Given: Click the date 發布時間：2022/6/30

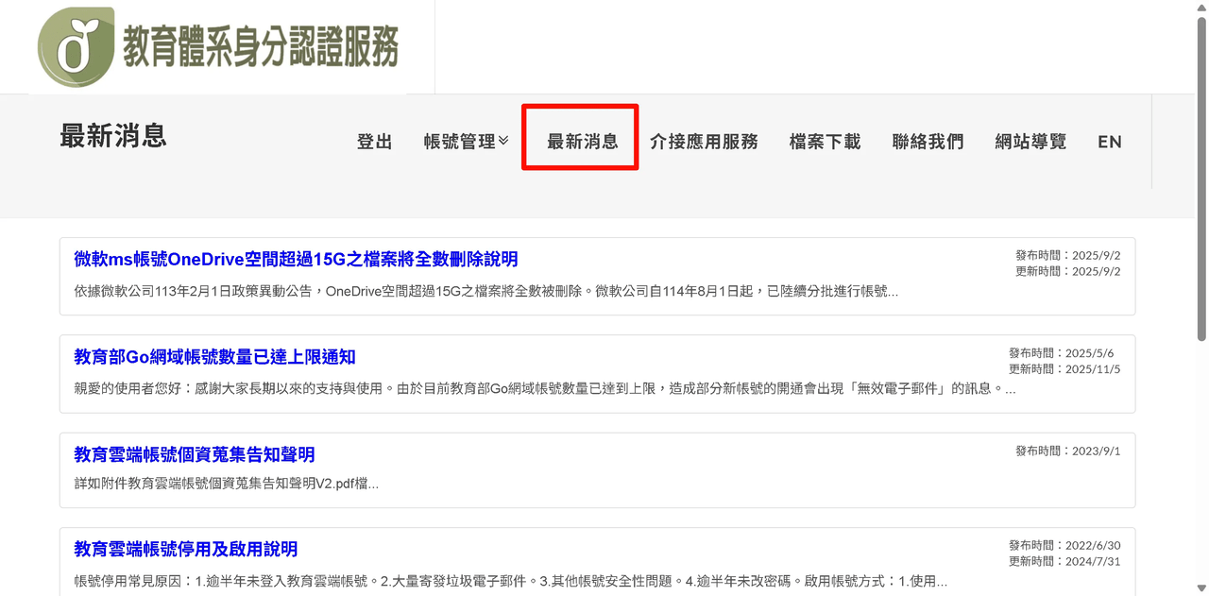Looking at the screenshot, I should coord(1064,546).
